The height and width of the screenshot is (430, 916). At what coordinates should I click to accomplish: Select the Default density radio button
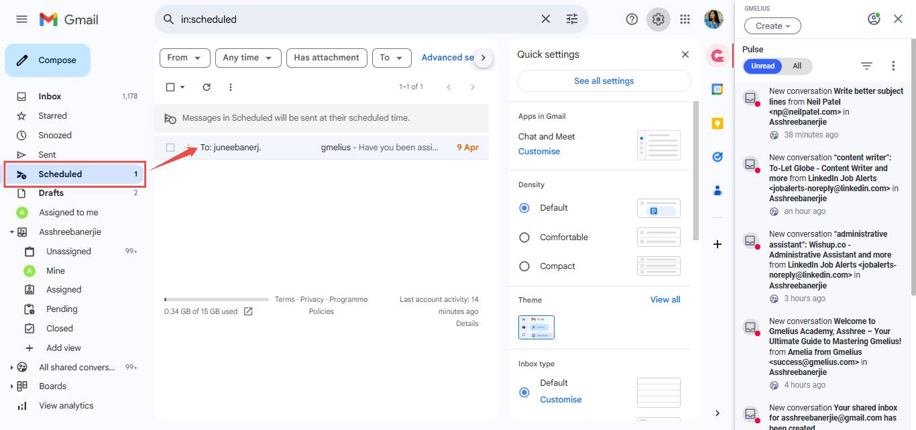(x=524, y=207)
